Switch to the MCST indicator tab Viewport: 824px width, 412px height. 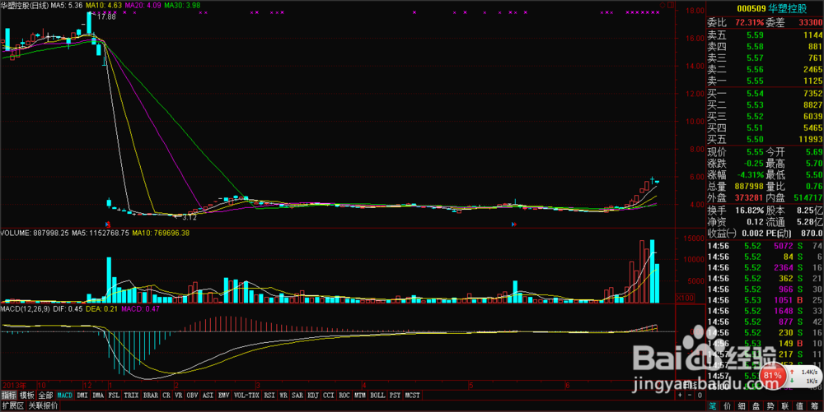[x=413, y=396]
